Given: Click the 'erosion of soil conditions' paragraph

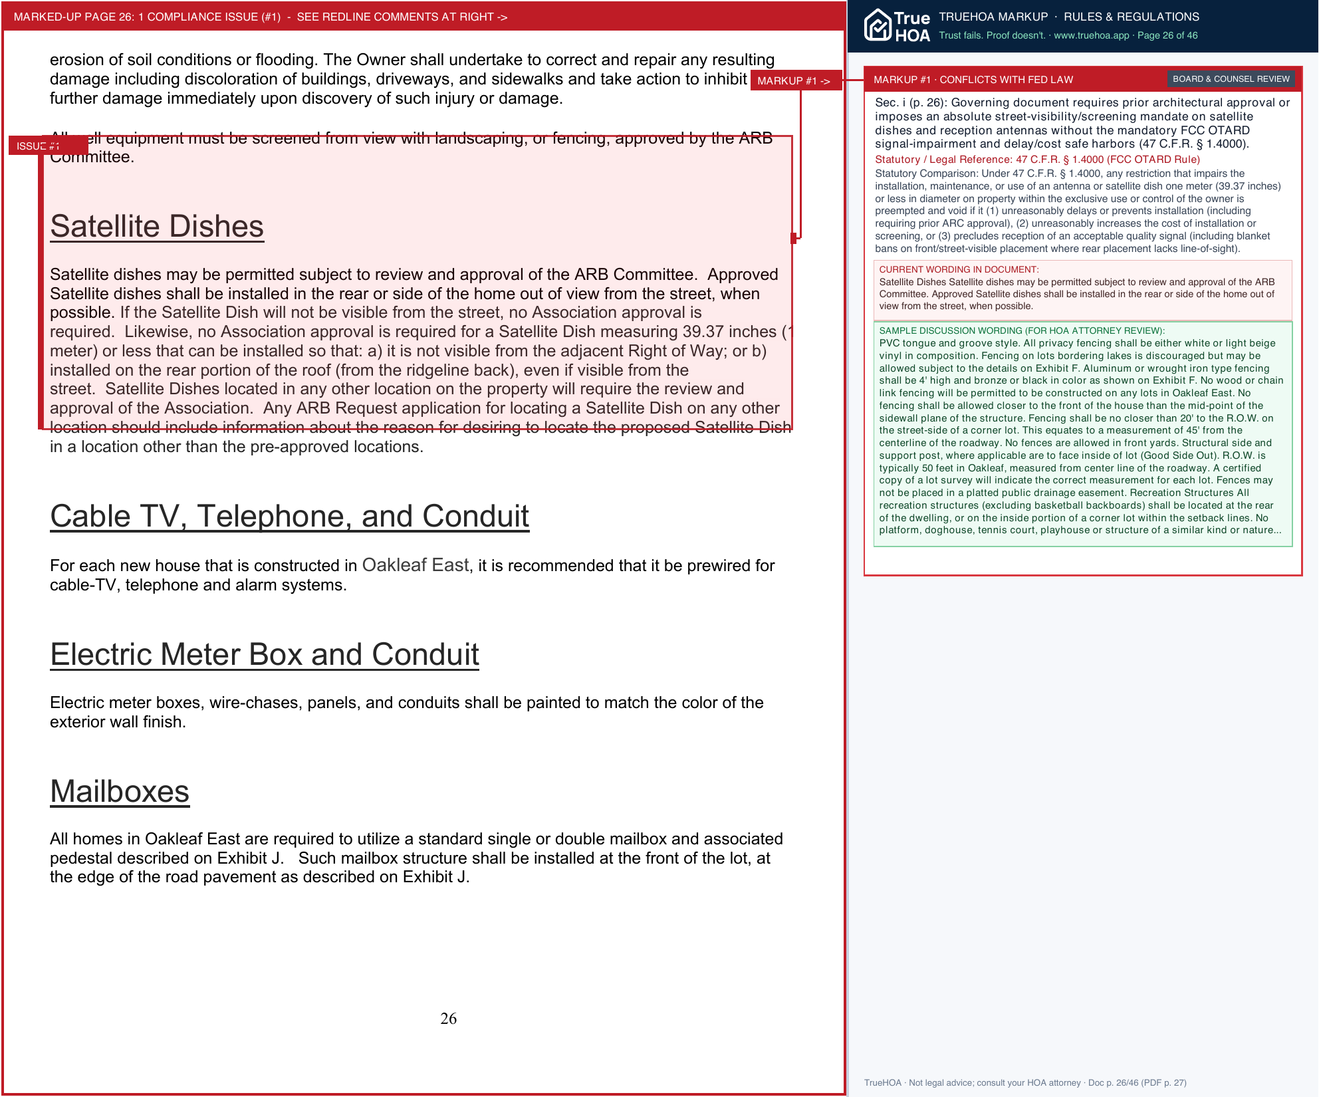Looking at the screenshot, I should [412, 79].
